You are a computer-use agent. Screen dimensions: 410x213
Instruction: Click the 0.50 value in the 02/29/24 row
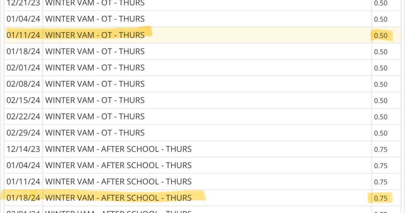pos(381,133)
